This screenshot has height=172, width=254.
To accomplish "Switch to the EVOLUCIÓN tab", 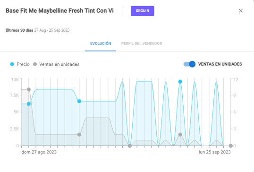I will pos(101,43).
